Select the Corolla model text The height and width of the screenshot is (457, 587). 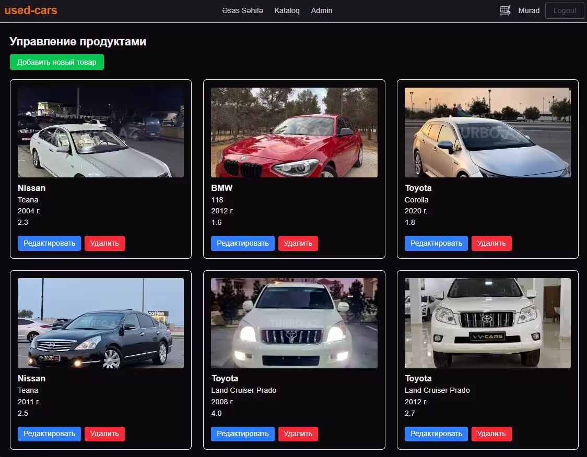pos(416,200)
